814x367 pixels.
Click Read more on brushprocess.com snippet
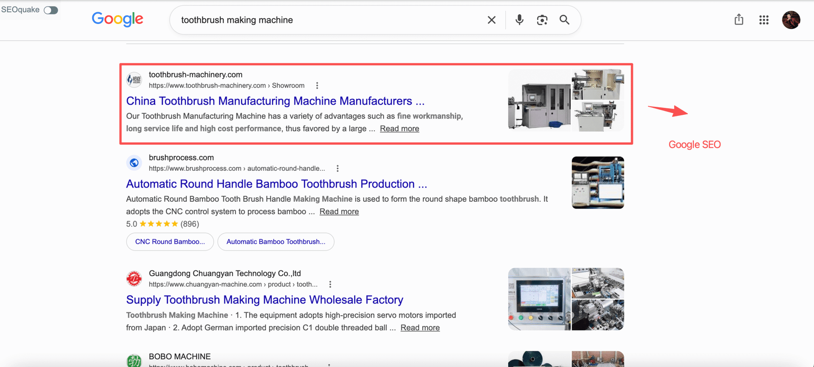(x=339, y=211)
